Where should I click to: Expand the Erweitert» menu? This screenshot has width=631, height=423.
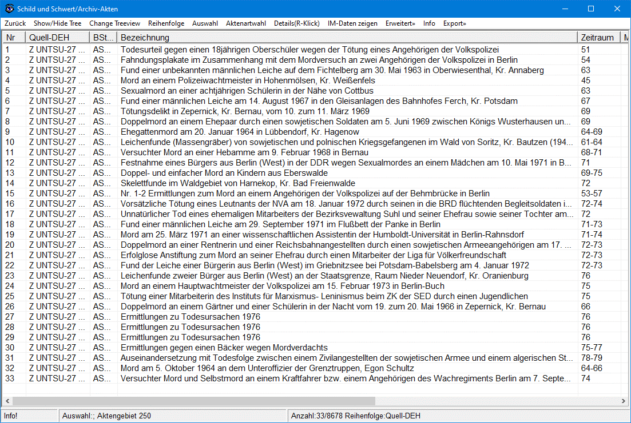click(400, 23)
